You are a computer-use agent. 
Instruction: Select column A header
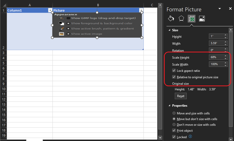[x=30, y=5]
